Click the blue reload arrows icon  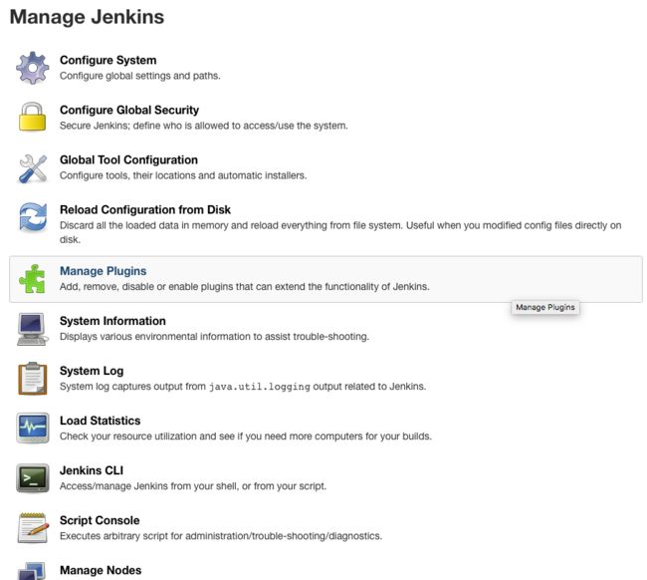point(33,217)
